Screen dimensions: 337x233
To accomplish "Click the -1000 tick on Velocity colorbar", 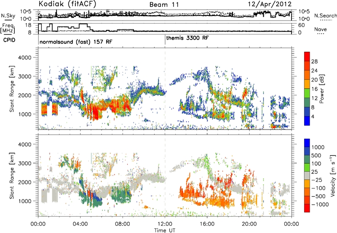I will [x=320, y=204].
